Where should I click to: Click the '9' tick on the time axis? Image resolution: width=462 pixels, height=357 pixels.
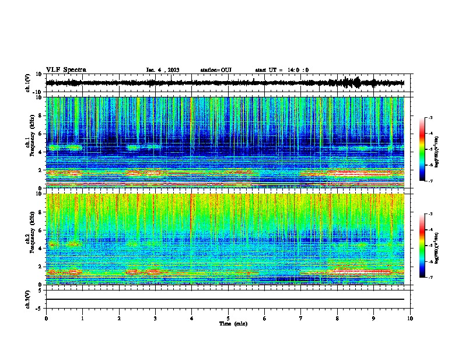pyautogui.click(x=373, y=318)
